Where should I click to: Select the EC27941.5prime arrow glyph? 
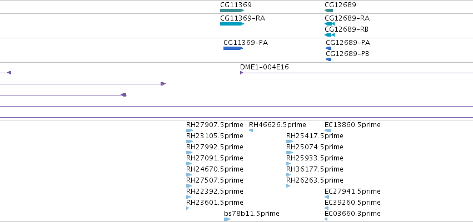327,197
